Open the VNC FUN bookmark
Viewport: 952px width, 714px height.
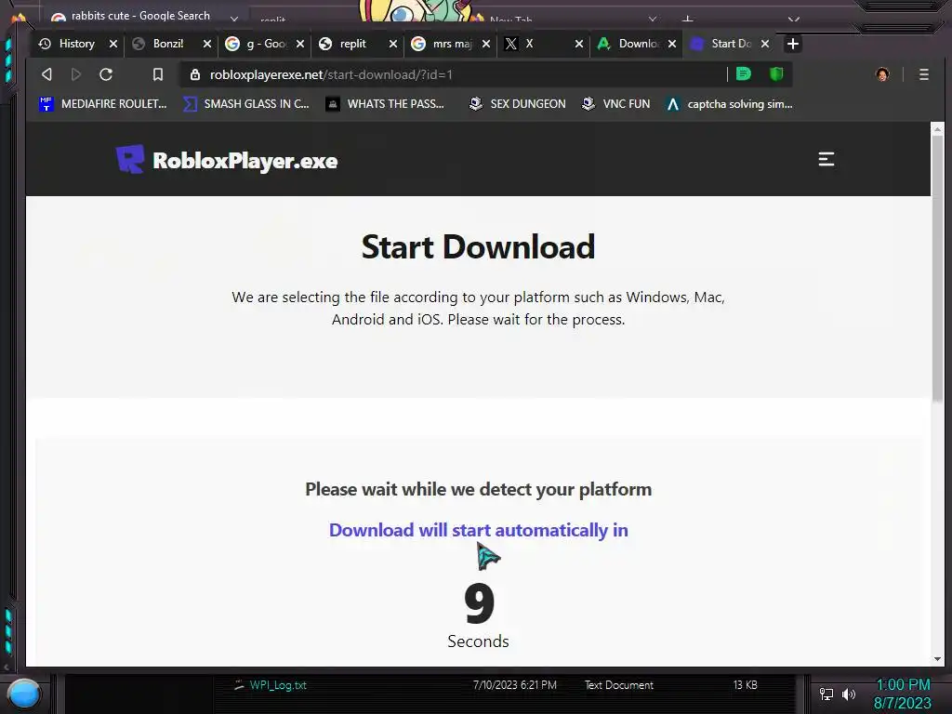tap(615, 104)
